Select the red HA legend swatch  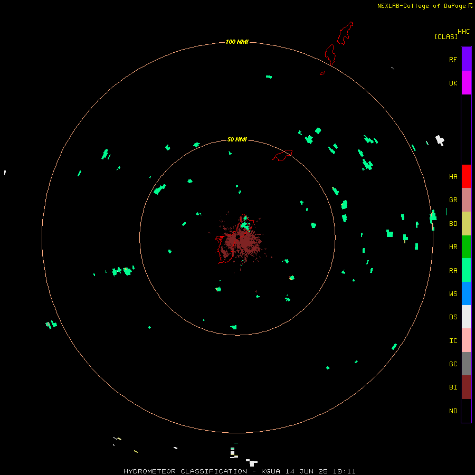click(x=466, y=176)
